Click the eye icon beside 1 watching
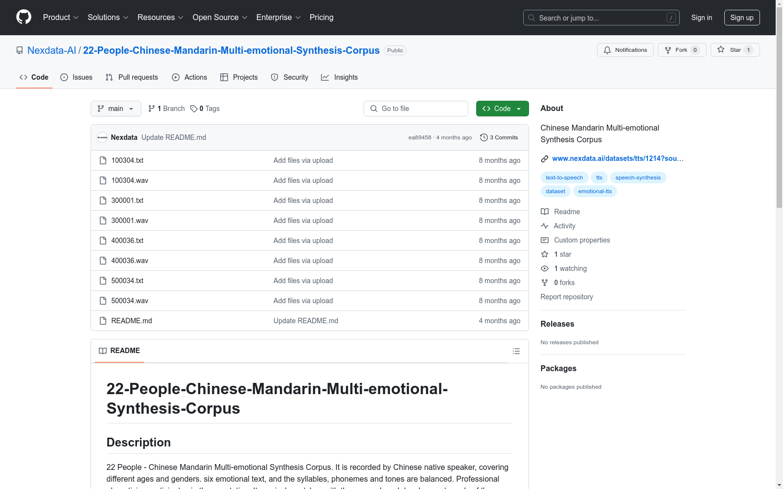Image resolution: width=783 pixels, height=489 pixels. [x=545, y=268]
